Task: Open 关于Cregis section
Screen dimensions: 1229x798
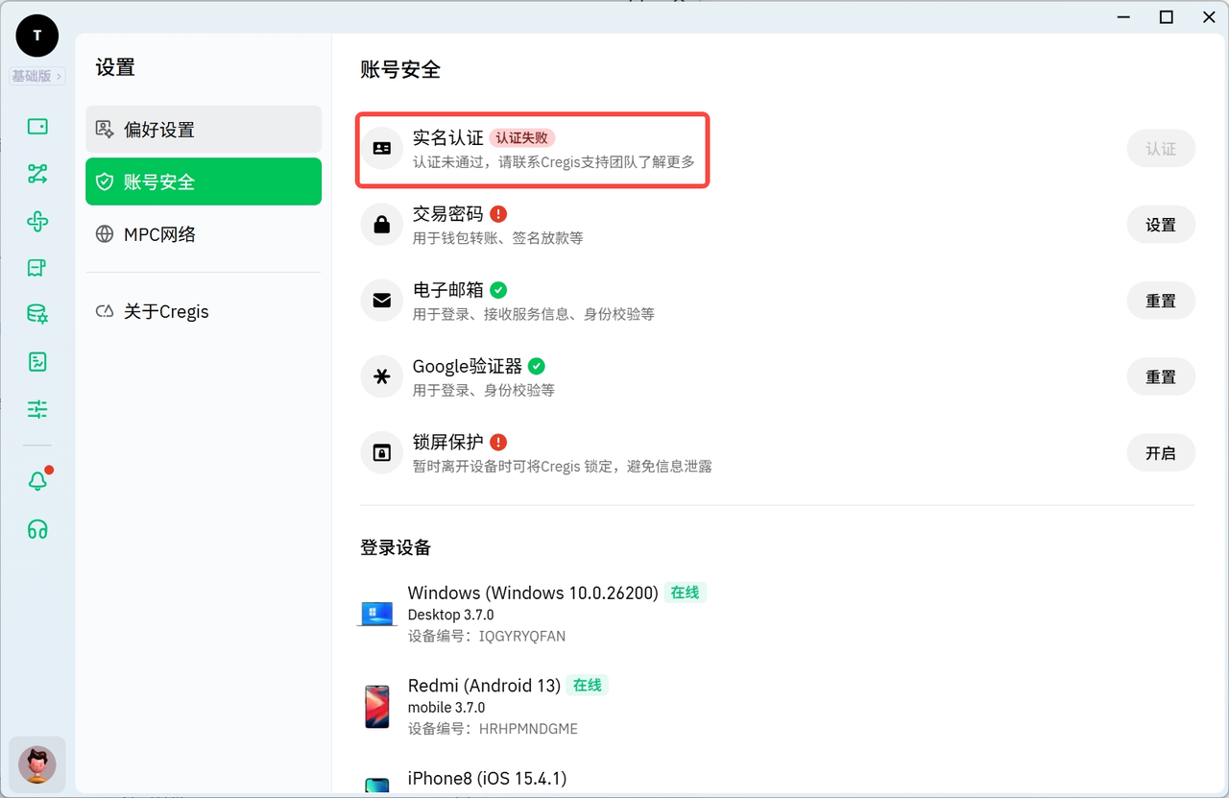Action: coord(203,312)
